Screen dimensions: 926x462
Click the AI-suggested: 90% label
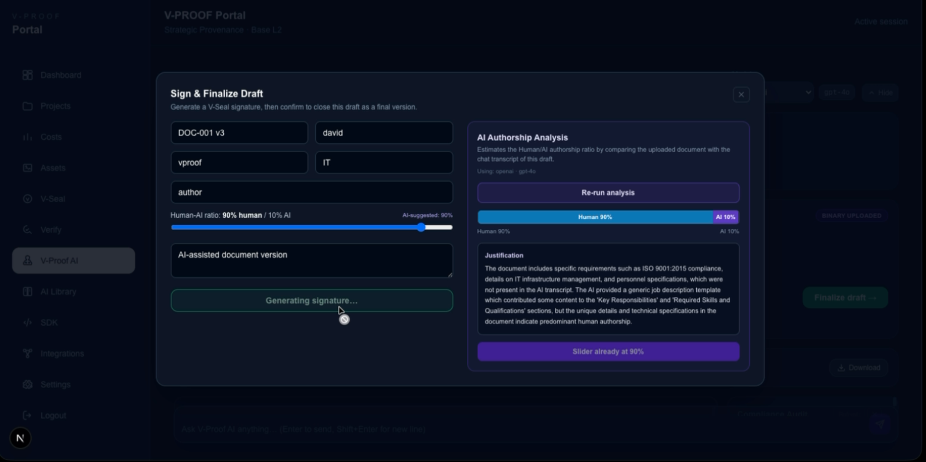pyautogui.click(x=427, y=215)
